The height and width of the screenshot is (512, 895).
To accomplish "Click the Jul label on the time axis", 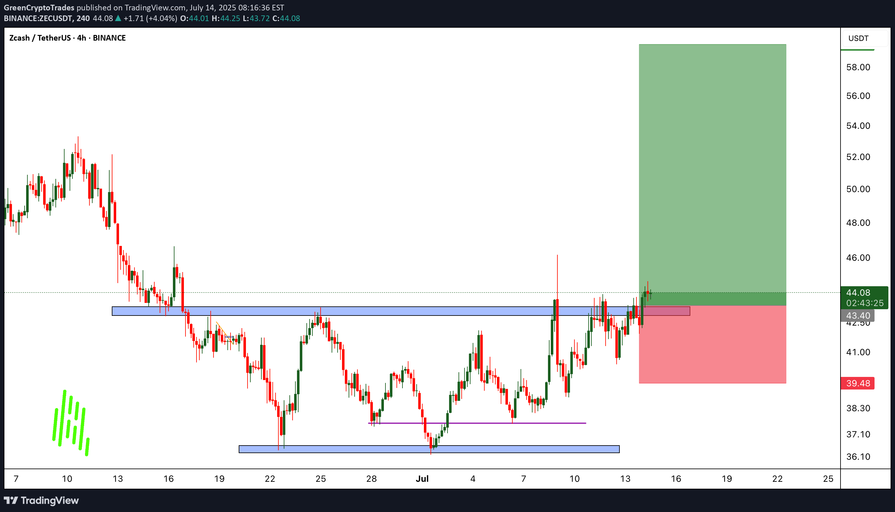I will coord(422,479).
